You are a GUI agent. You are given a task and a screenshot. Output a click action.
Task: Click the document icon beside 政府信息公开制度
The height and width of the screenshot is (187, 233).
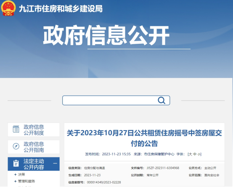(16, 129)
